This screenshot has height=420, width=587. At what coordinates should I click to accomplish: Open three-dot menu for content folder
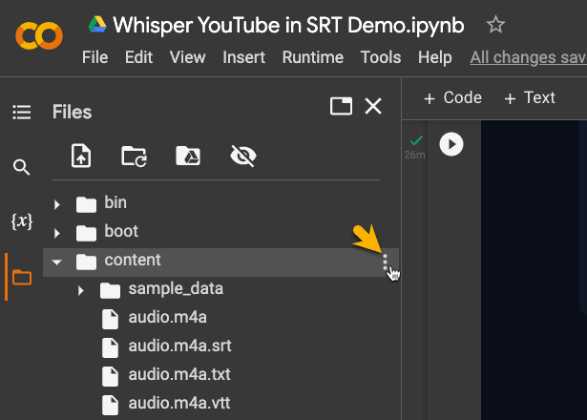[x=385, y=262]
